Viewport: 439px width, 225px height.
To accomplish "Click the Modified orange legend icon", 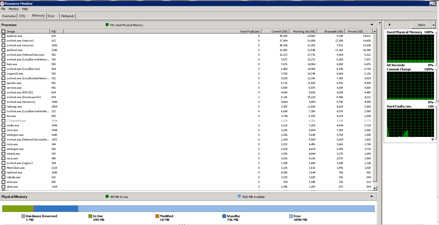I will [157, 216].
